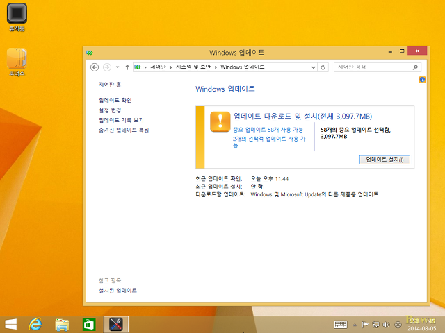This screenshot has height=333, width=445.
Task: Open the Windows Start button
Action: coord(11,324)
